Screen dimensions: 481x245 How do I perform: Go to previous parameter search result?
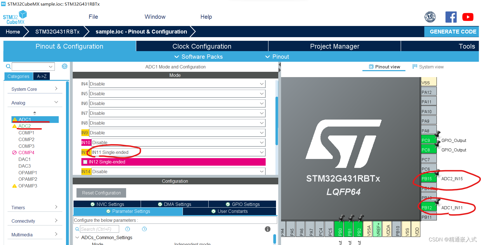[x=128, y=229]
